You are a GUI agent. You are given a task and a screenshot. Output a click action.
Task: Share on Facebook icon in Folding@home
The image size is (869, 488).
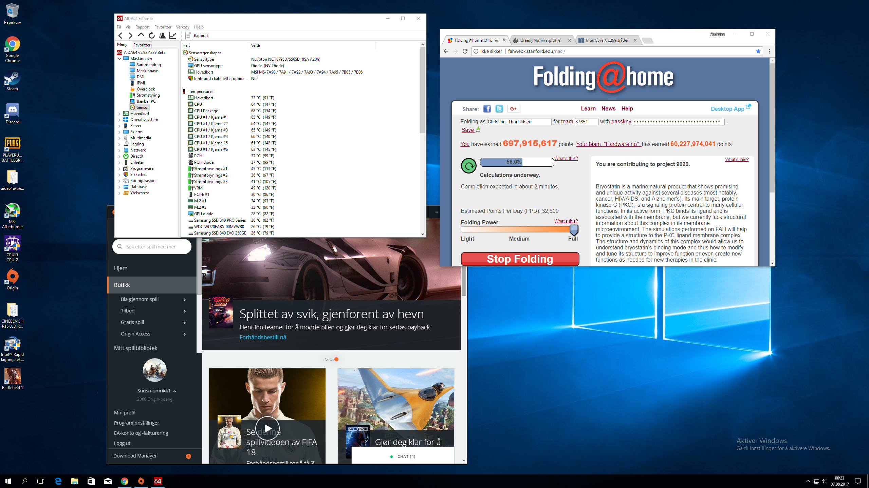pyautogui.click(x=487, y=109)
